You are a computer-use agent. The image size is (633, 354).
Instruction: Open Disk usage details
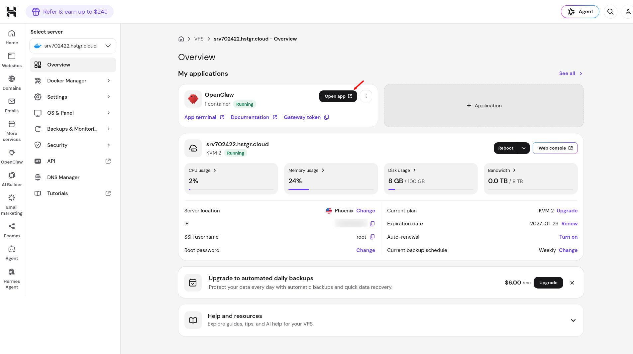tap(402, 171)
